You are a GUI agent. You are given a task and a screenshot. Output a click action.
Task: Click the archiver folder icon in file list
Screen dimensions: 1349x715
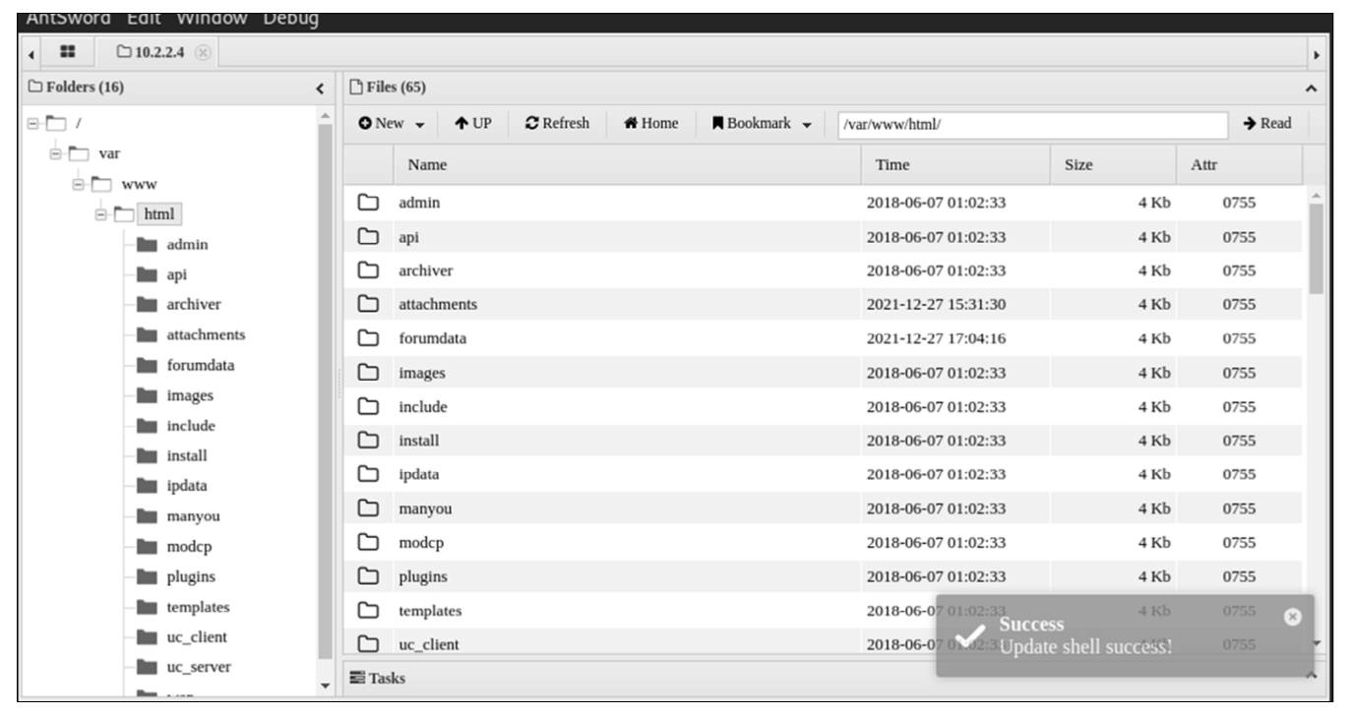pos(368,271)
